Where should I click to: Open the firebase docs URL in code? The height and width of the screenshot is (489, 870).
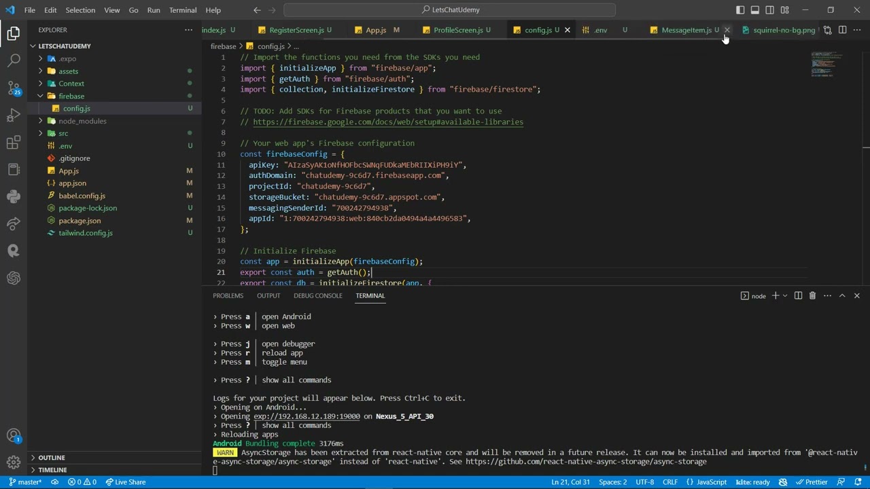click(x=388, y=122)
